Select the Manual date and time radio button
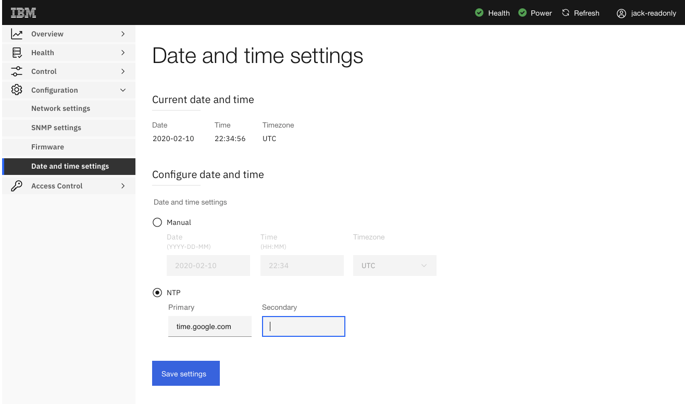The image size is (685, 404). click(157, 222)
